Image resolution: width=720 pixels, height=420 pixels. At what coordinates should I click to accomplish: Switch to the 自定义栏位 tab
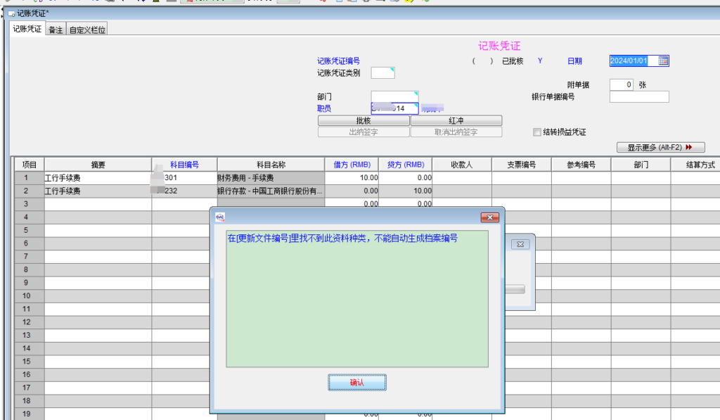pyautogui.click(x=87, y=30)
